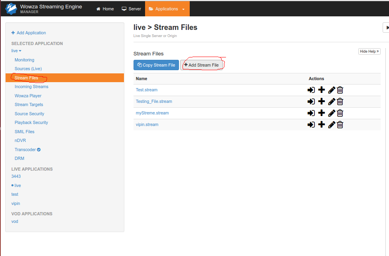389x256 pixels.
Task: Open Testing_File.stream file link
Action: tap(154, 102)
